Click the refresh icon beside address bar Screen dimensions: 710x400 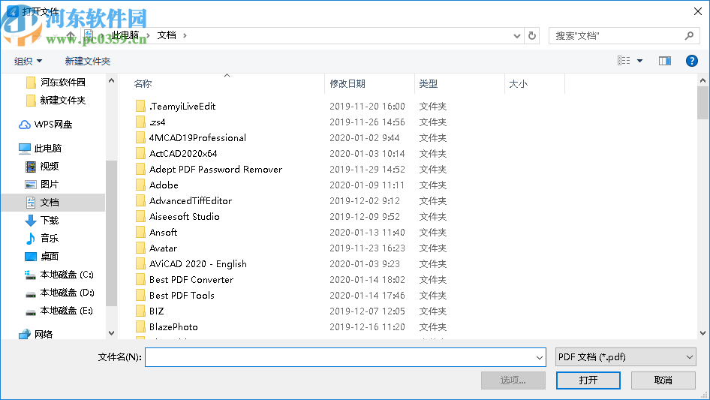coord(532,35)
